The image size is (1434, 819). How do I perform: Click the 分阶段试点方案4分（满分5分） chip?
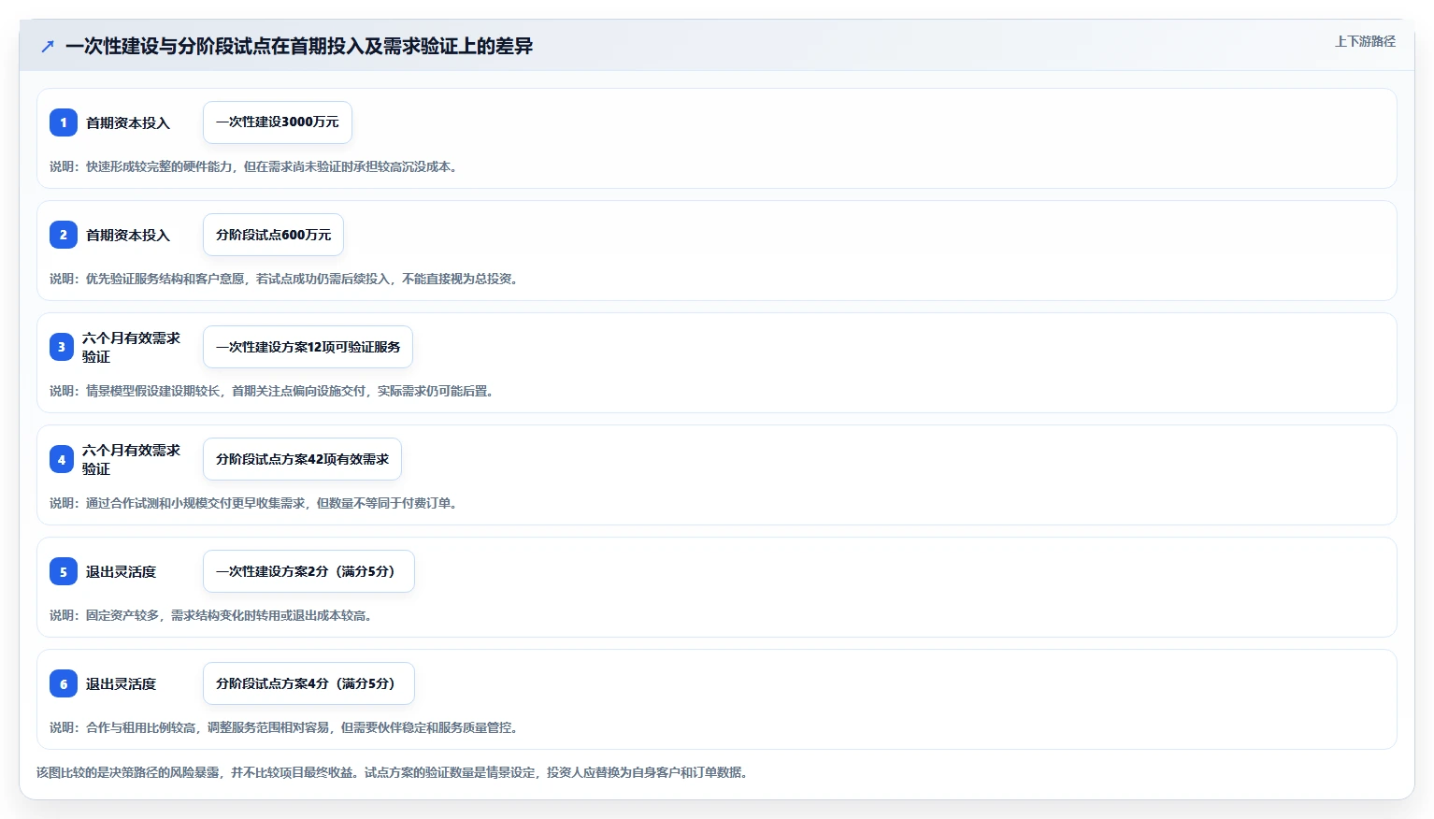[x=308, y=683]
